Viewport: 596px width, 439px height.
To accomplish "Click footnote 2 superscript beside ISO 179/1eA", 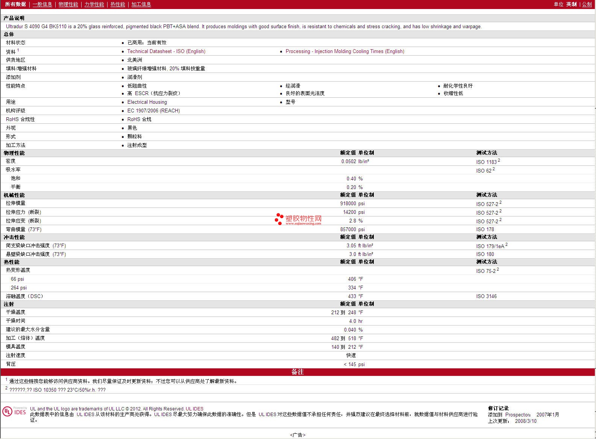I will coord(507,244).
